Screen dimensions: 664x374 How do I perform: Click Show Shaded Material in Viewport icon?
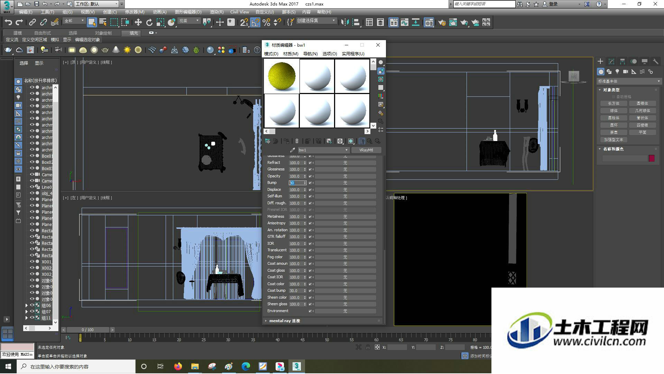(351, 141)
